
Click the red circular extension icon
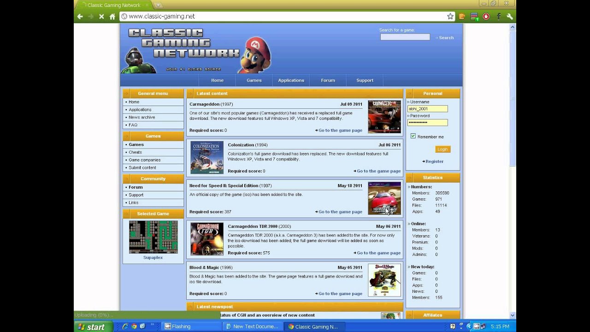486,17
